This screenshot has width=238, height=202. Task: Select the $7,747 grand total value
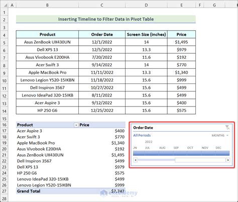point(102,191)
